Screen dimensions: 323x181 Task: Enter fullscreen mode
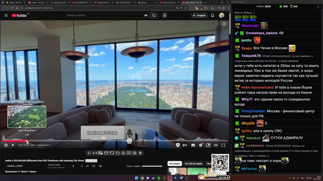tap(223, 145)
